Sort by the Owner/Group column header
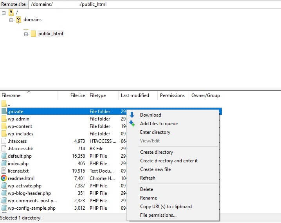Viewport: 281px width, 223px height. tap(205, 95)
